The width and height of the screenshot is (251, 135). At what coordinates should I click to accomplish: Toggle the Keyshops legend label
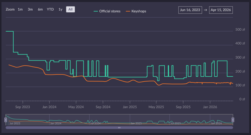[139, 11]
